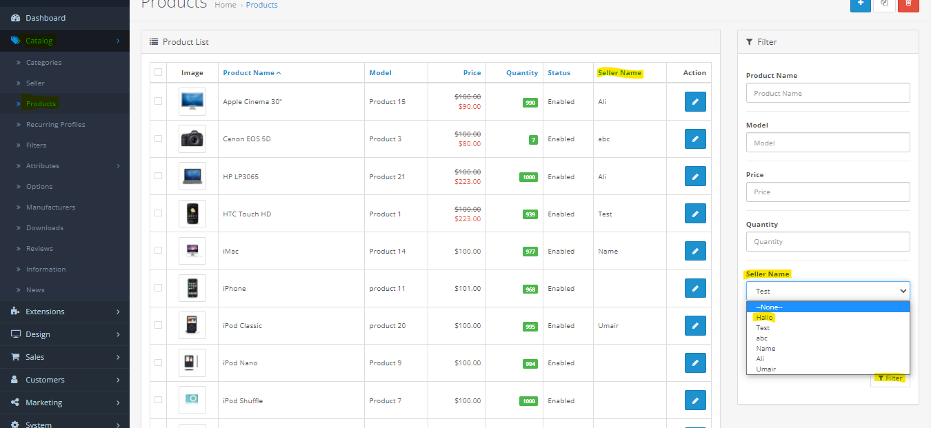
Task: Open the edit pencil for the iPhone row
Action: click(695, 288)
